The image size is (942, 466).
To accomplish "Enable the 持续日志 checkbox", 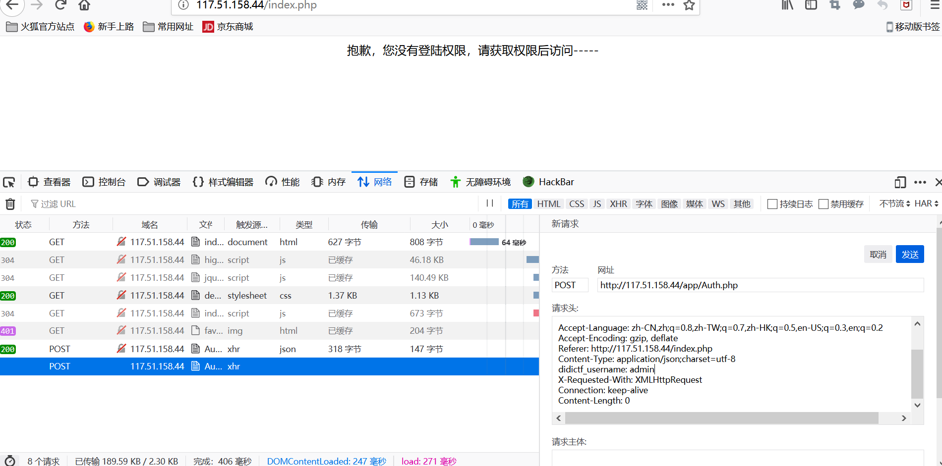I will click(772, 204).
